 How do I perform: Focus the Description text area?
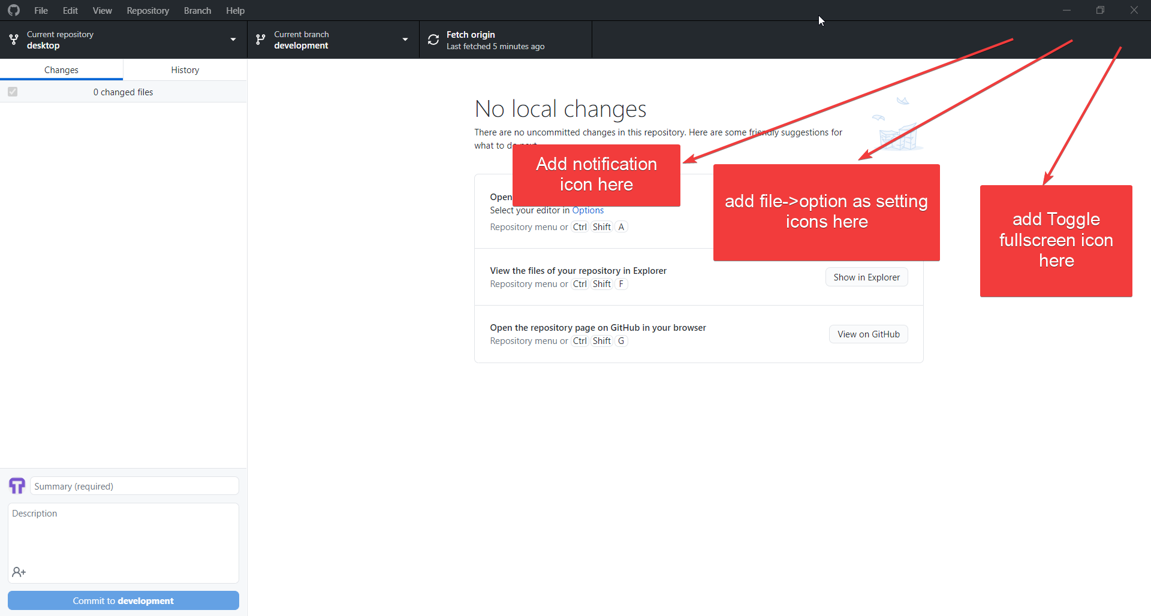(123, 543)
